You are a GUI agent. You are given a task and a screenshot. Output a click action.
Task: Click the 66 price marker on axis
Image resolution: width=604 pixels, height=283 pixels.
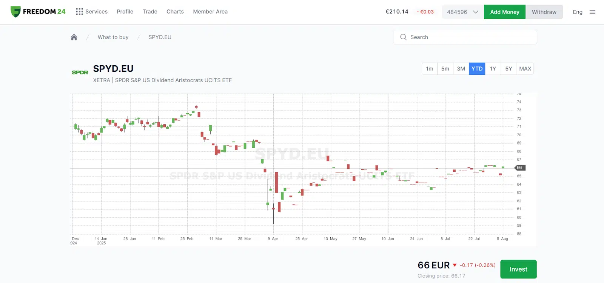[x=520, y=168]
